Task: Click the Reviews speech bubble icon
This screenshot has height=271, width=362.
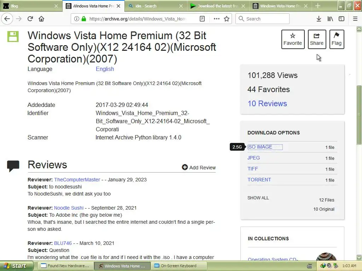Action: [x=13, y=166]
